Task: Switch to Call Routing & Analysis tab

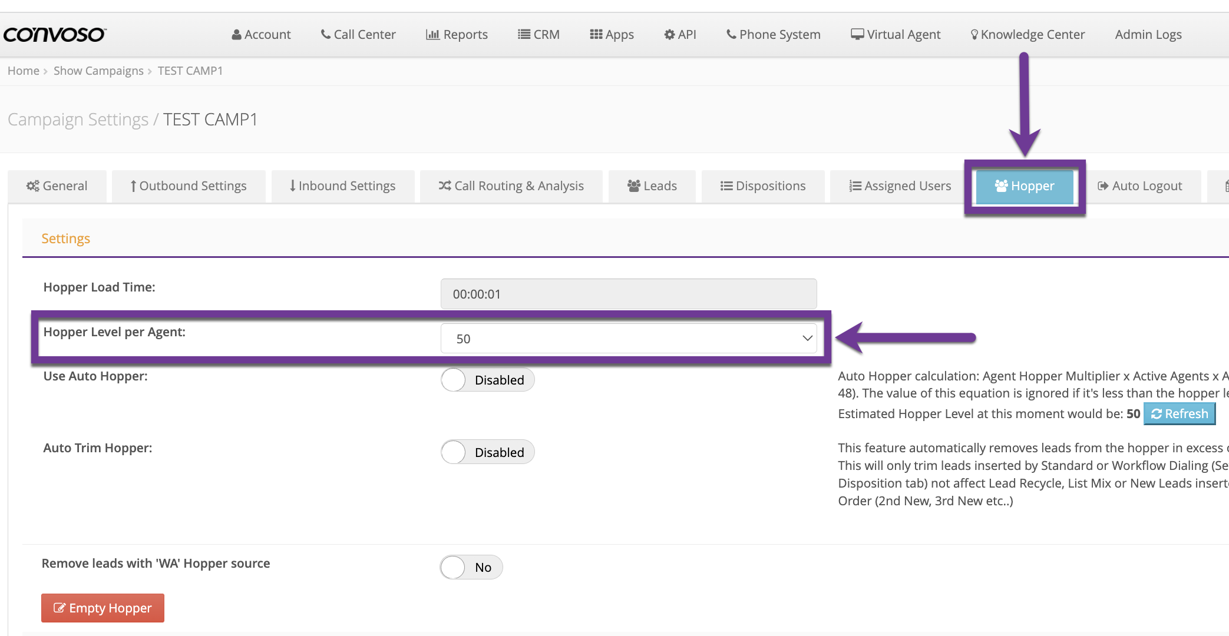Action: [511, 186]
